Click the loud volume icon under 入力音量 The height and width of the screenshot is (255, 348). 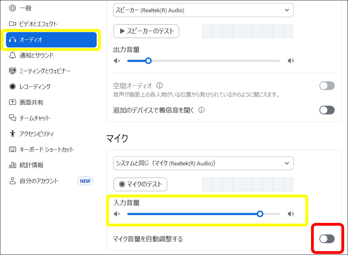point(290,214)
